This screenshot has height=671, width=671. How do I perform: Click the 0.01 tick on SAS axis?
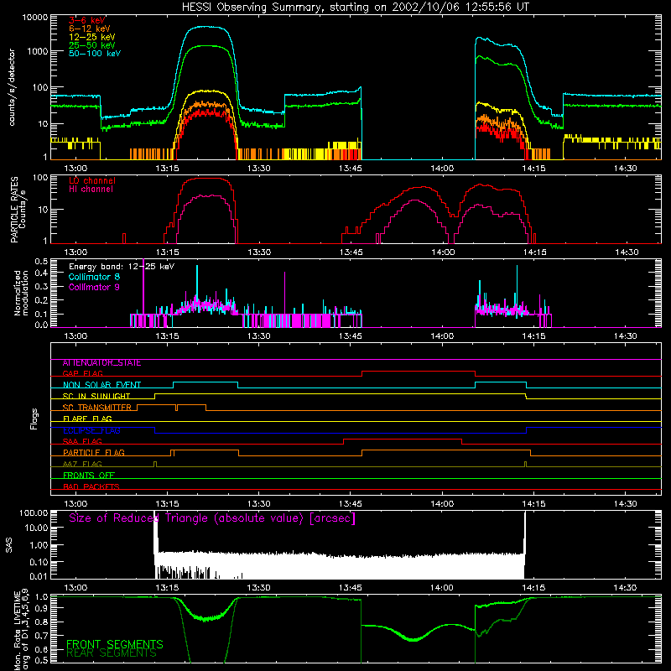pyautogui.click(x=39, y=576)
